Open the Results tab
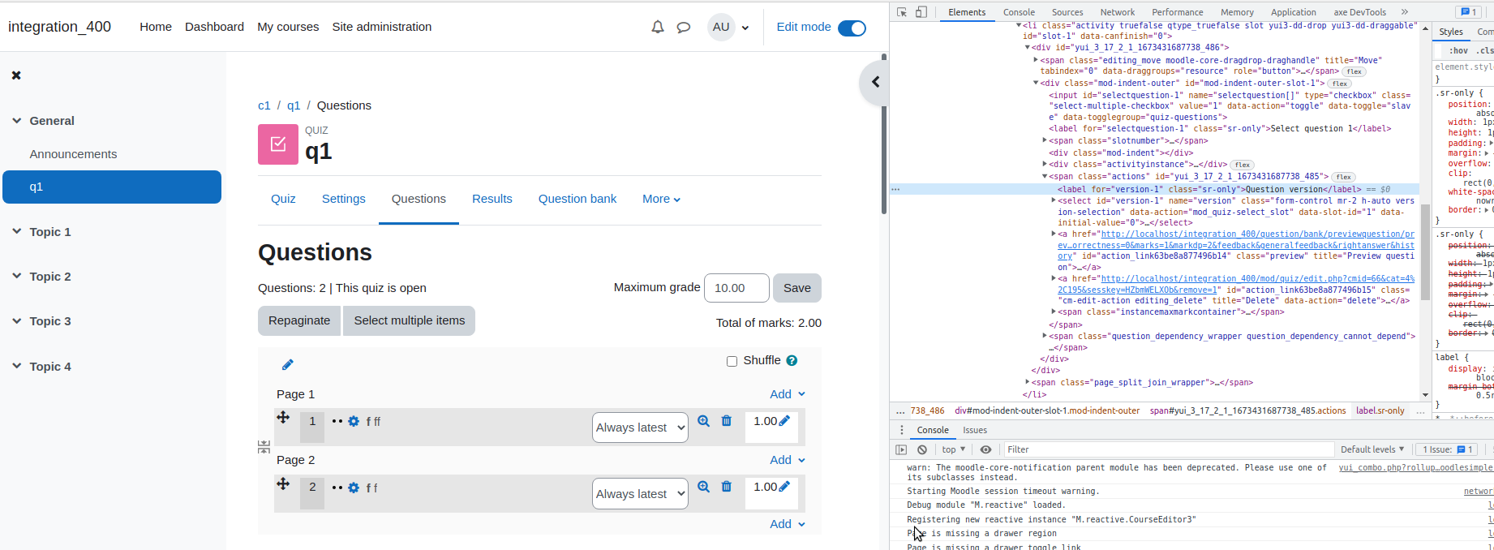This screenshot has height=550, width=1494. coord(492,199)
